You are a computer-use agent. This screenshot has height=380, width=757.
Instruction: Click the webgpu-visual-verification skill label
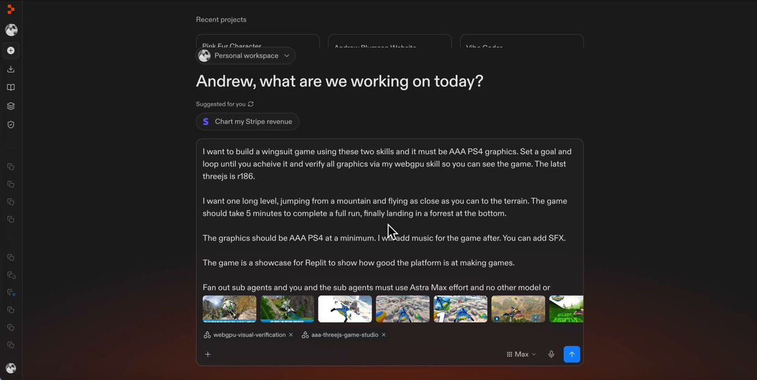pos(249,335)
